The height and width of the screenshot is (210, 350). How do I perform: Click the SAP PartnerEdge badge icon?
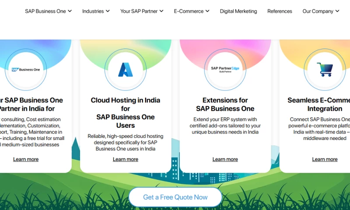pyautogui.click(x=225, y=70)
